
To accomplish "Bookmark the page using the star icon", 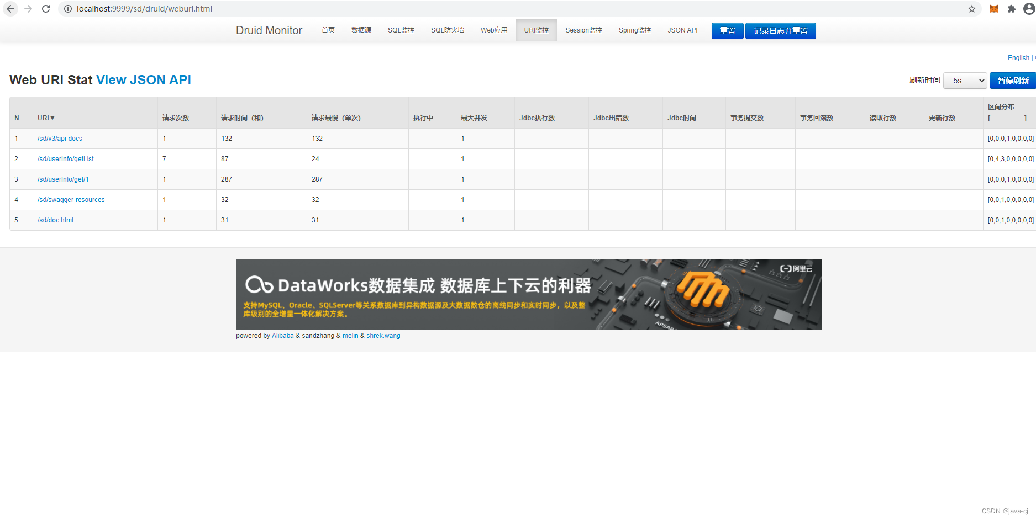I will [971, 9].
